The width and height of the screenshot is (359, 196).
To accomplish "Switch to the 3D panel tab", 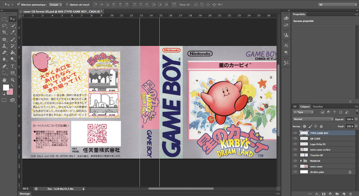I will 295,107.
